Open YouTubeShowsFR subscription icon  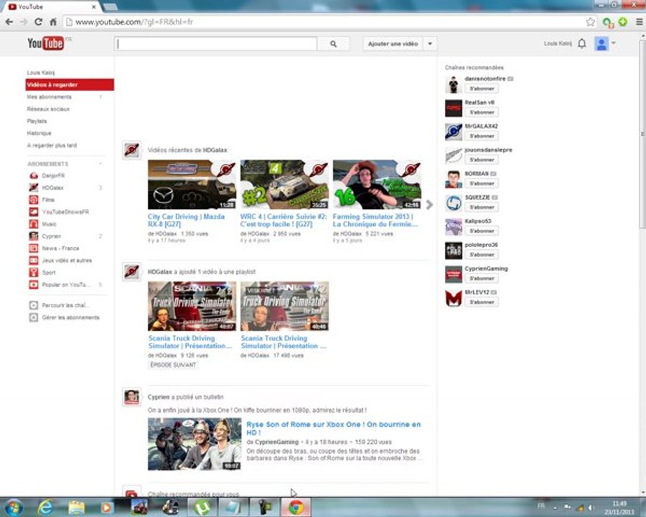coord(33,212)
